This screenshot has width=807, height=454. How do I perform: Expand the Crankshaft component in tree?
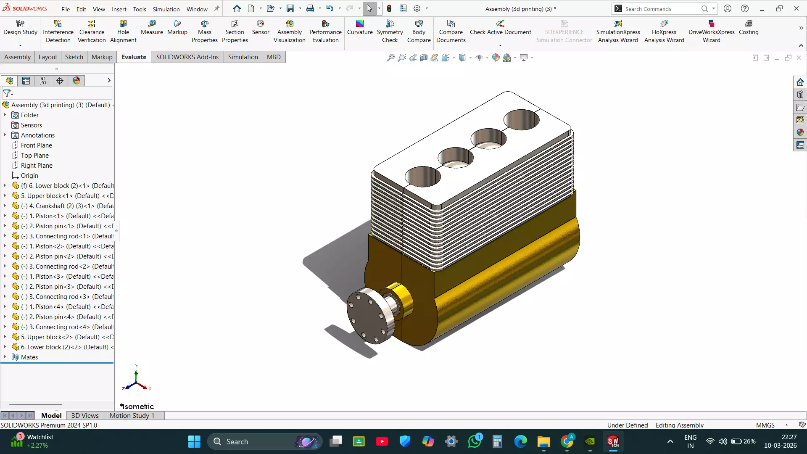(x=5, y=206)
